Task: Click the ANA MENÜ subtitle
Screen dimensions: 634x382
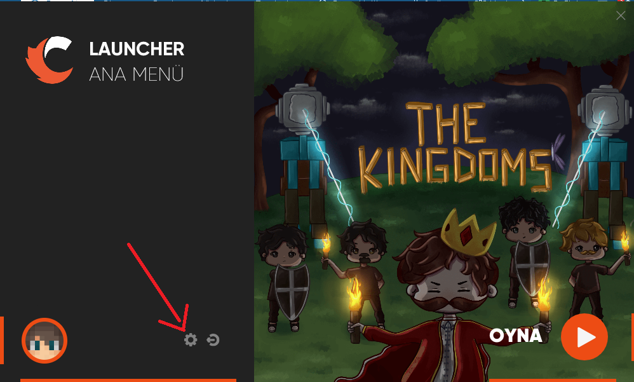Action: pyautogui.click(x=136, y=74)
